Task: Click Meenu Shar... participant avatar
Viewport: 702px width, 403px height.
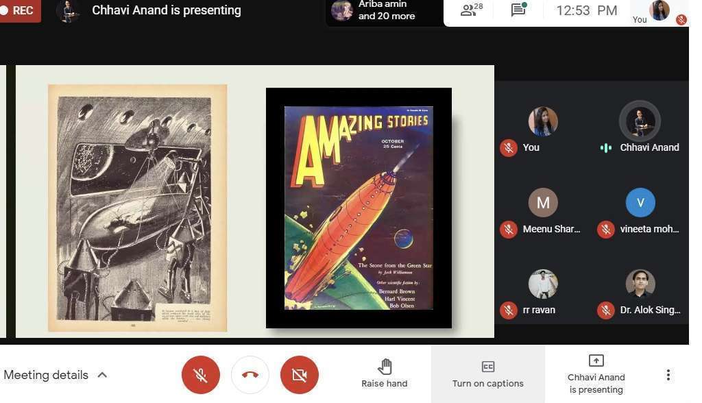Action: [x=543, y=202]
